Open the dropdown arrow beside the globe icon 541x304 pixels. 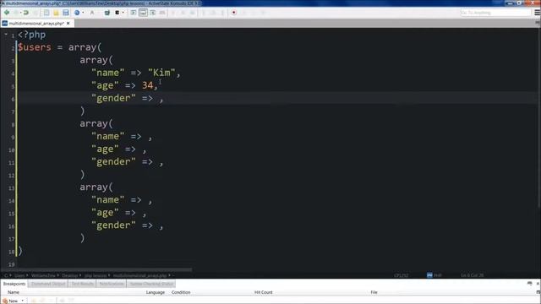(x=83, y=13)
